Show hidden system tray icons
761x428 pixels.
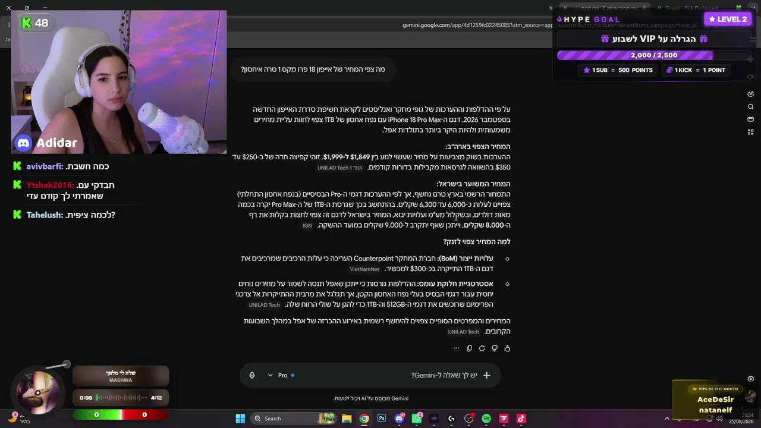tap(666, 418)
